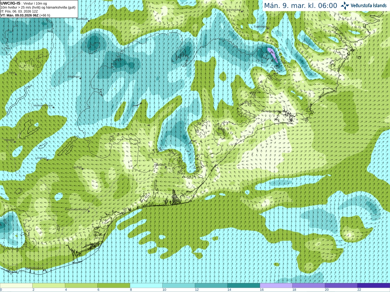
Task: Click the Hornafjarðarflugvöllur station label
Action: click(274, 111)
